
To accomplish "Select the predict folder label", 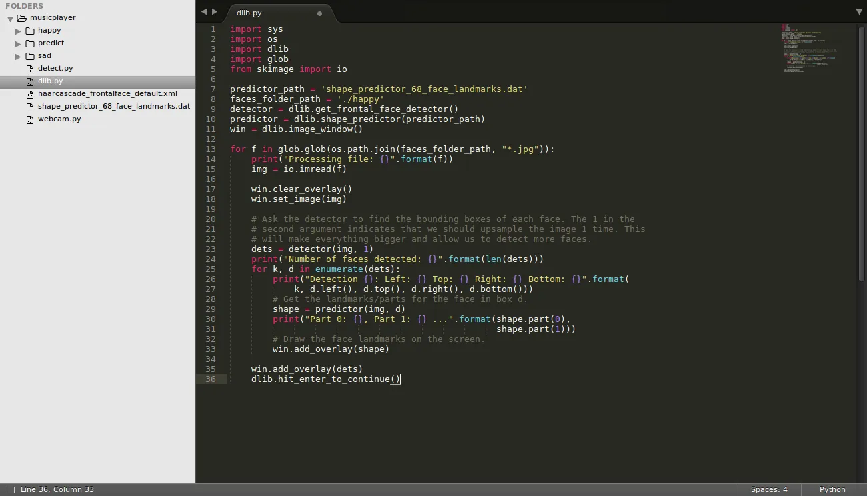I will 51,43.
